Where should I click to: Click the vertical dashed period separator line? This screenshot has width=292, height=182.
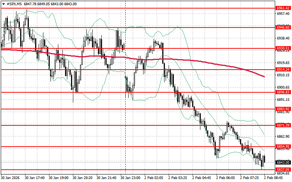click(125, 112)
